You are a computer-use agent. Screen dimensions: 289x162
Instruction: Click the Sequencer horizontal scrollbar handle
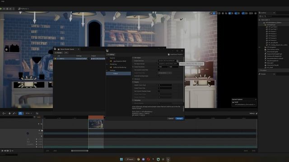pyautogui.click(x=79, y=151)
